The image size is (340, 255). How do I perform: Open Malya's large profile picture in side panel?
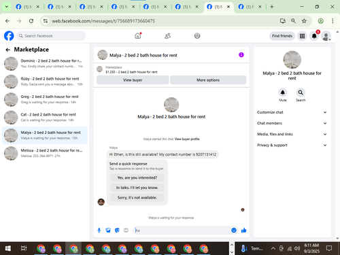292,60
